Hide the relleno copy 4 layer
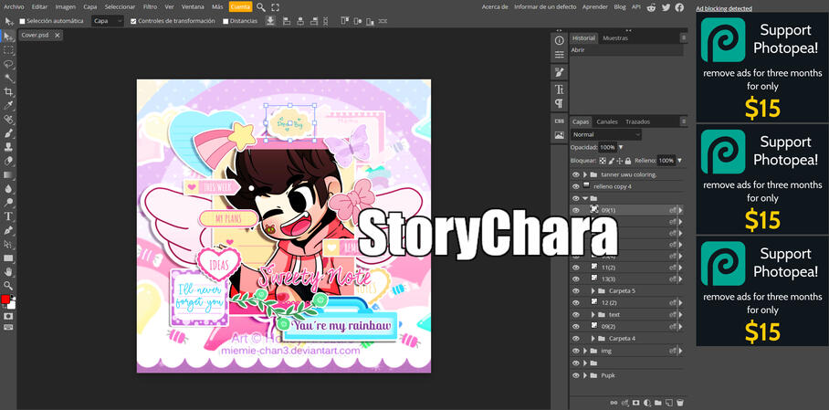Viewport: 829px width, 410px height. [x=575, y=186]
